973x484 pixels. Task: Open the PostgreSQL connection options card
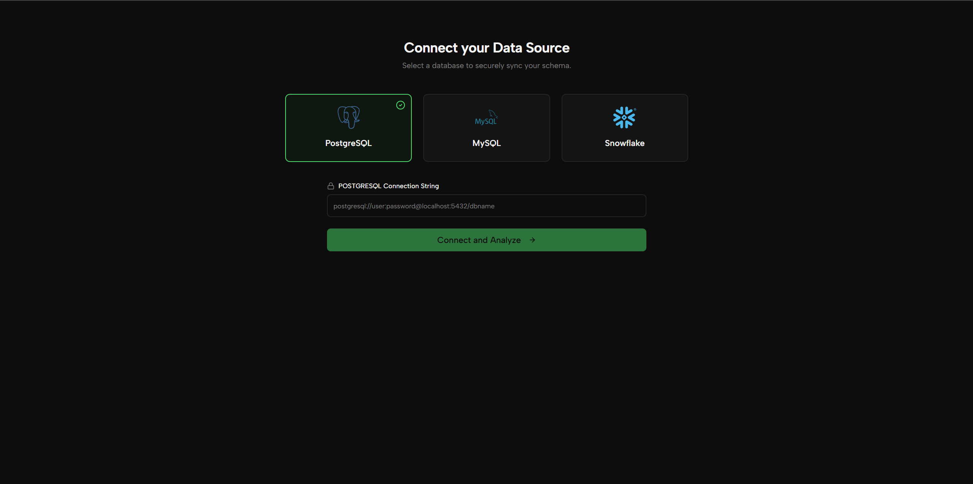pyautogui.click(x=348, y=128)
